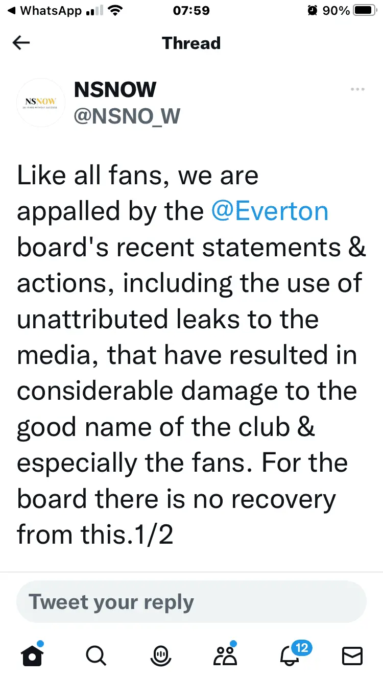Open the Search magnifier tab
383x681 pixels.
[96, 655]
